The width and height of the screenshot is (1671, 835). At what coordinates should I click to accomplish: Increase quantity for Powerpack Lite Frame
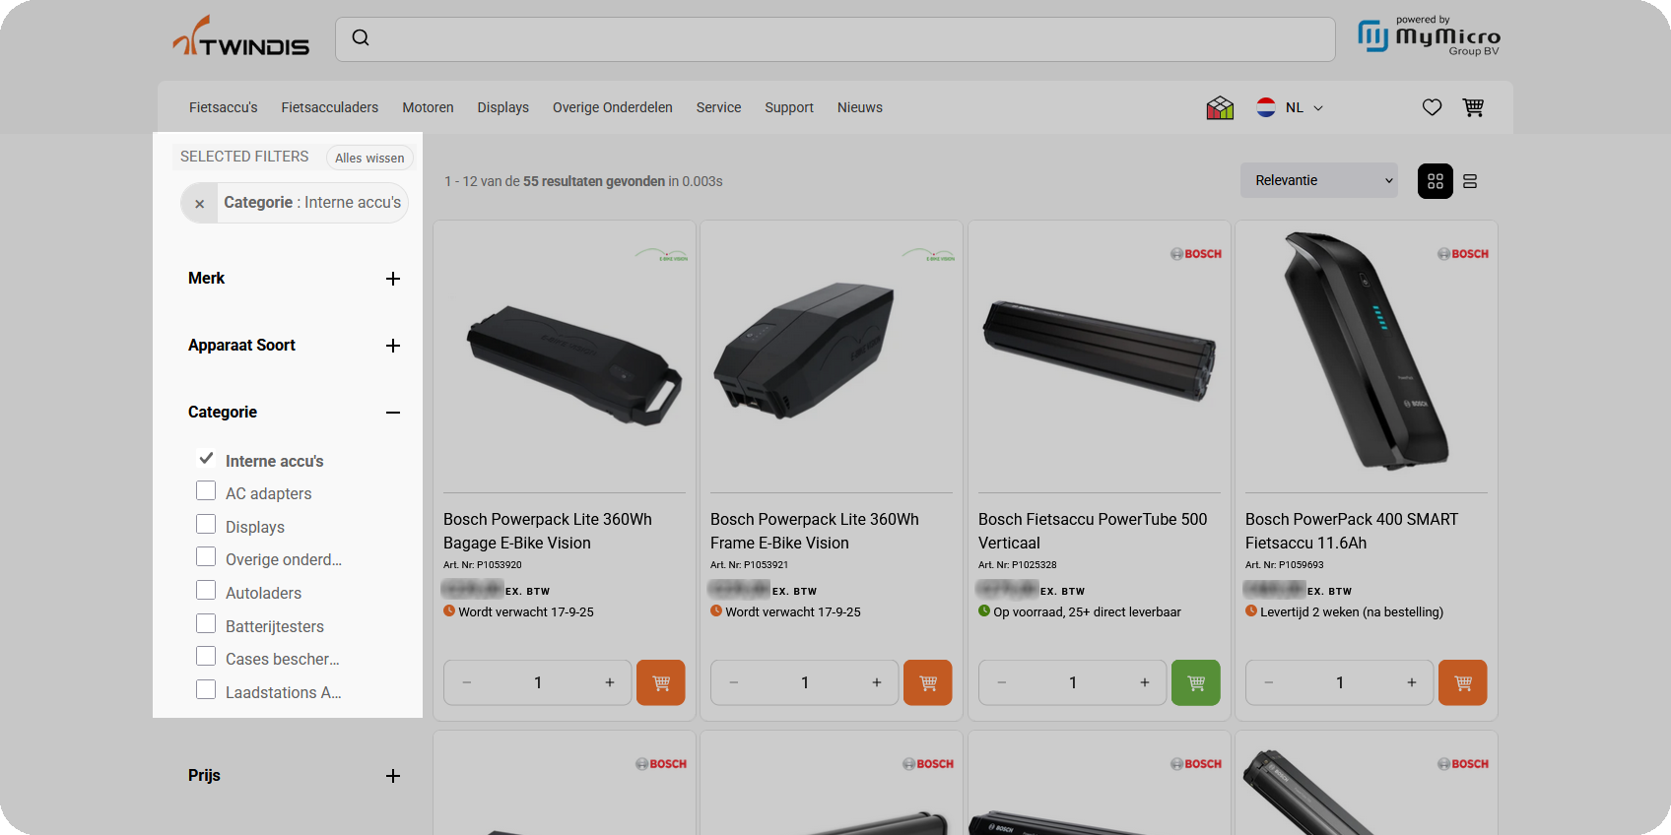[x=877, y=682]
